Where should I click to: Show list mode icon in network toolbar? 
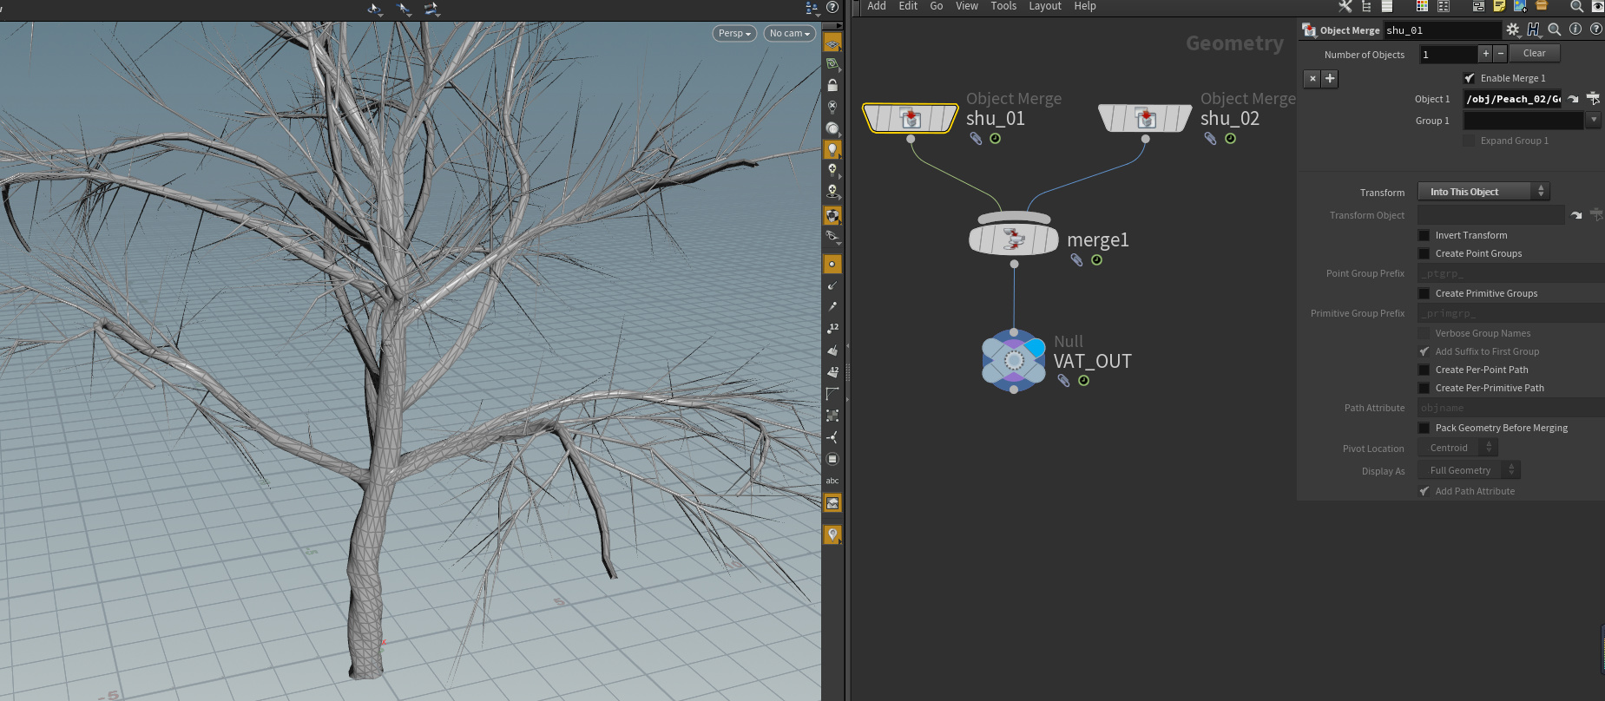pos(1387,6)
